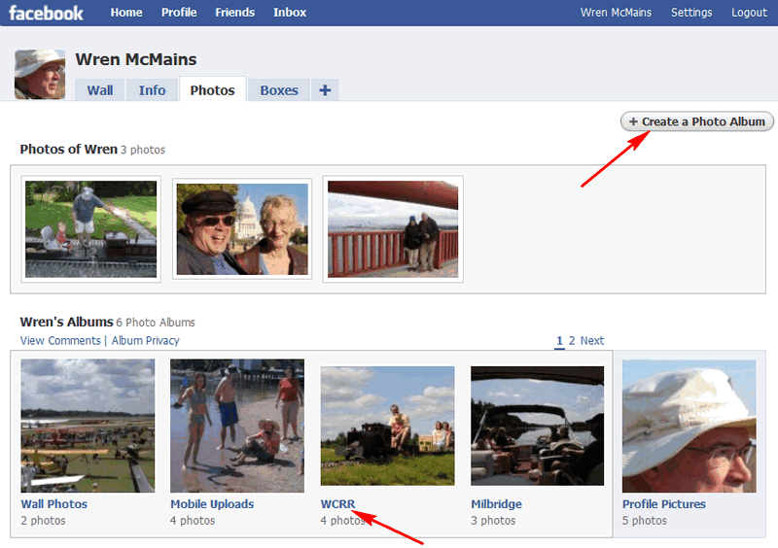Switch to the Info tab
778x548 pixels.
pyautogui.click(x=152, y=90)
